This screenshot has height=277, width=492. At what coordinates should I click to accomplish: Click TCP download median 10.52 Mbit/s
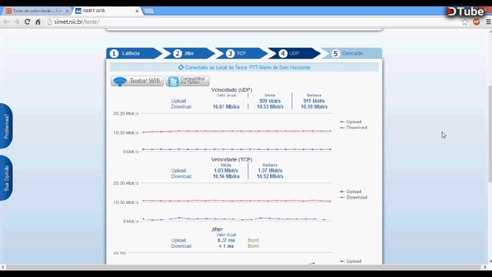[270, 176]
